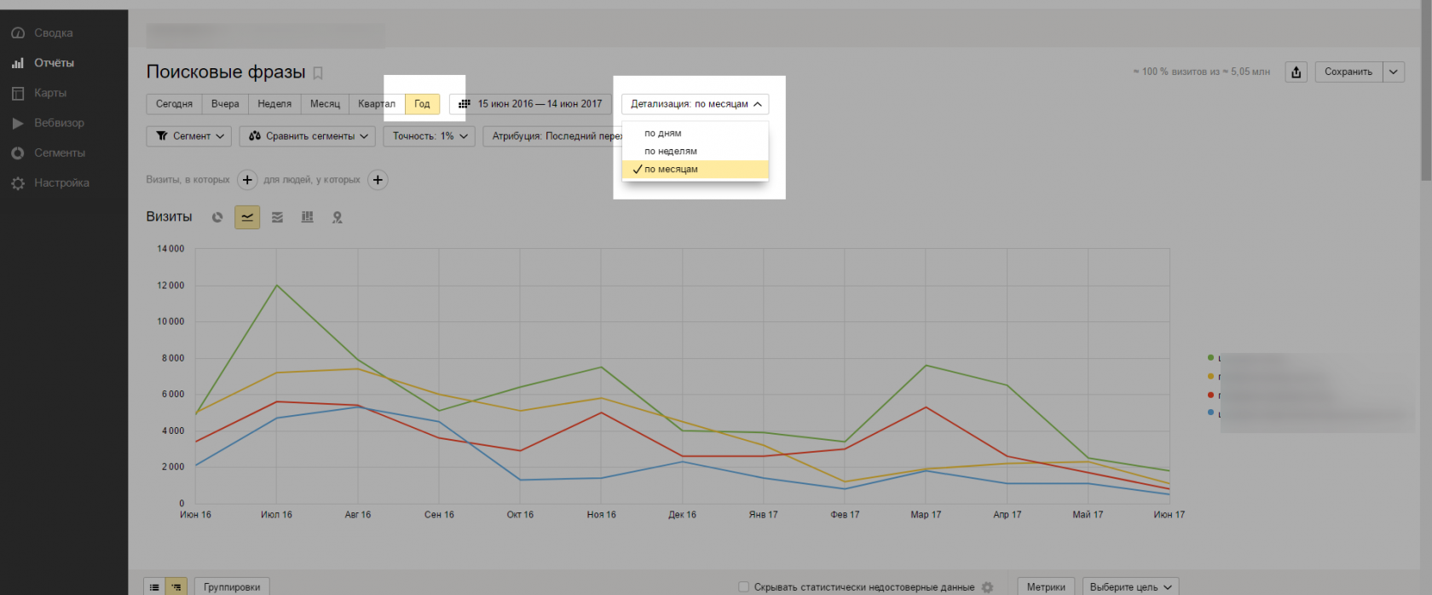The width and height of the screenshot is (1432, 595).
Task: Switch table to flat list view
Action: (154, 586)
